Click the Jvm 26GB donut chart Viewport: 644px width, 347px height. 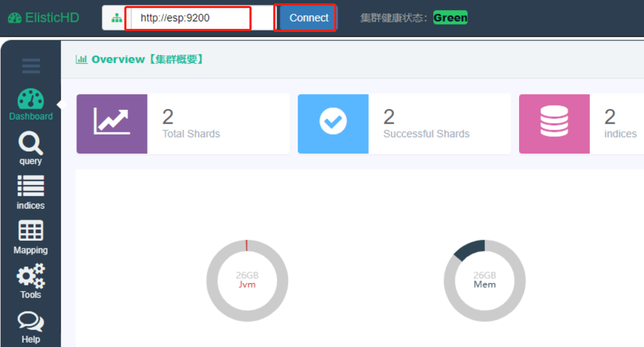coord(247,280)
